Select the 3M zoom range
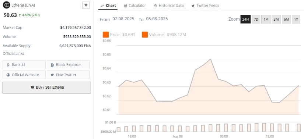This screenshot has width=304, height=139. pos(276,19)
